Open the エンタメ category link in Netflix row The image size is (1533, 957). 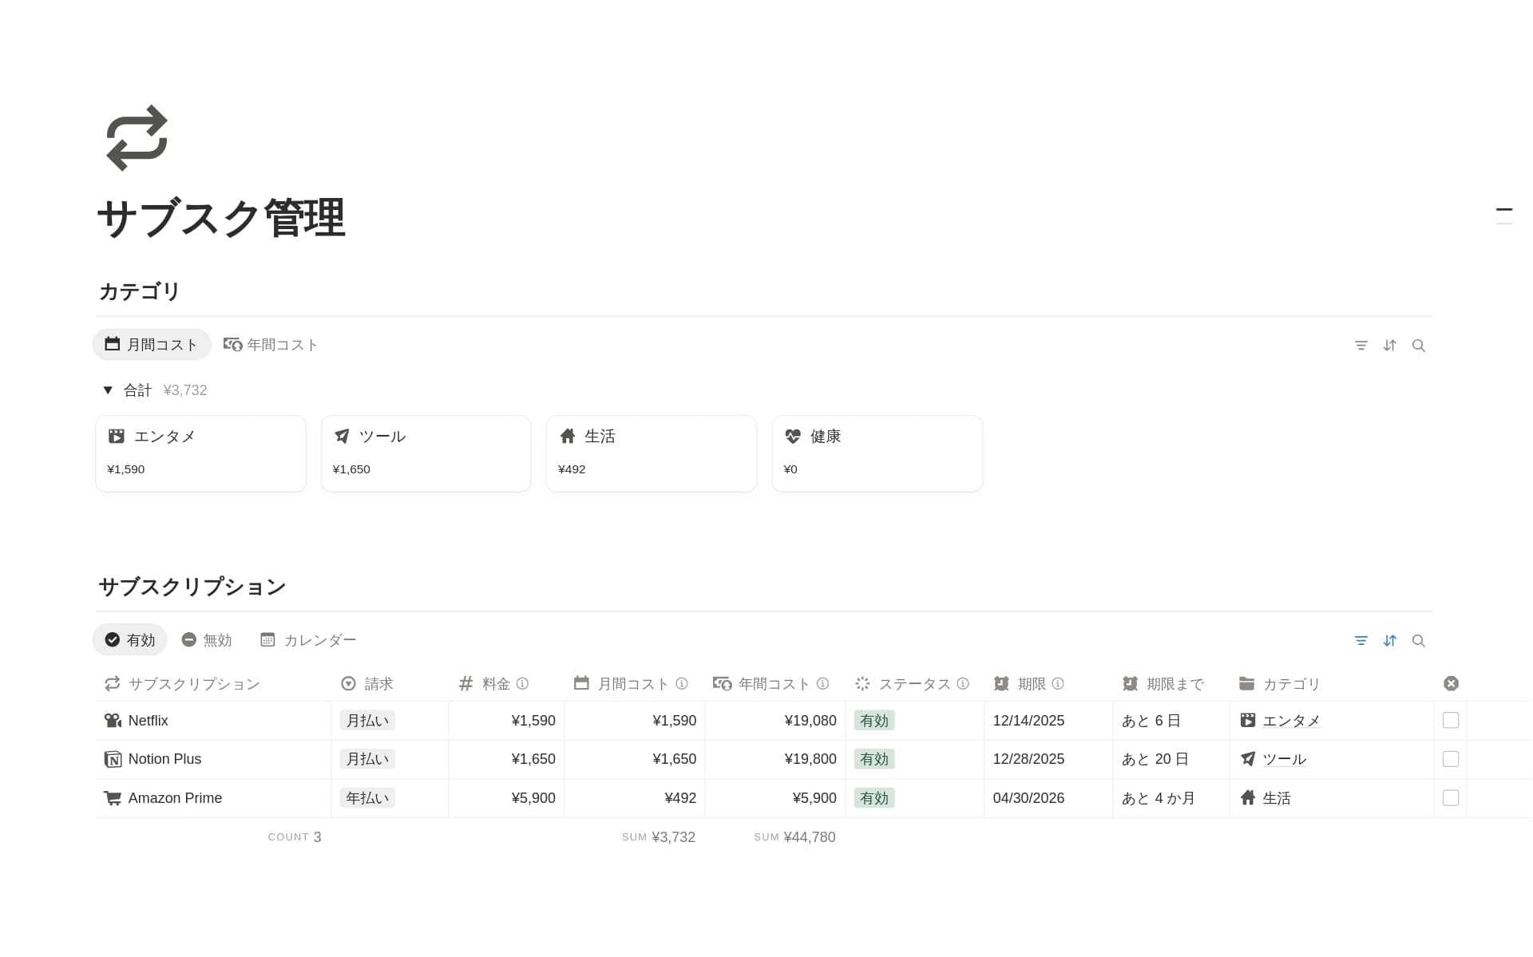point(1290,721)
